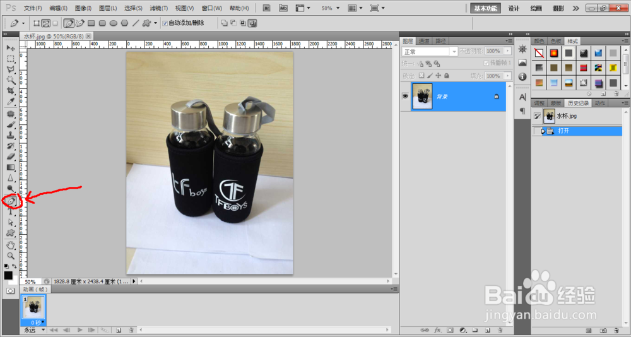Screen dimensions: 631x337
Task: Toggle lock transparent pixels in Layers panel
Action: point(422,75)
